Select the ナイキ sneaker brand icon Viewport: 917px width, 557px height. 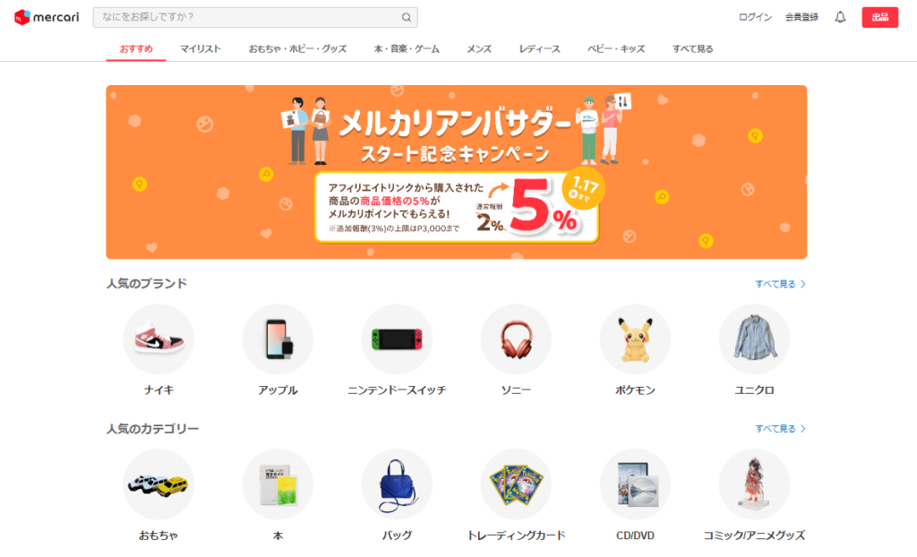(x=159, y=339)
